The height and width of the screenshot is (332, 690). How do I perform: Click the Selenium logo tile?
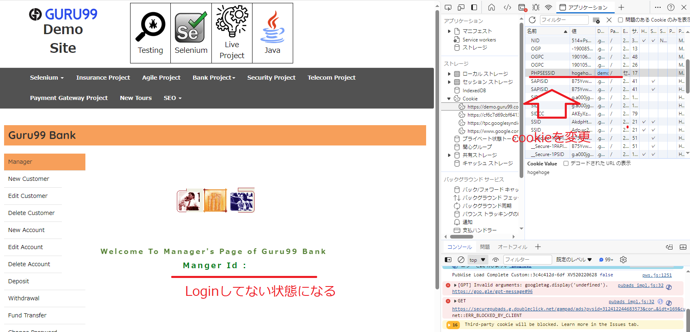tap(191, 33)
